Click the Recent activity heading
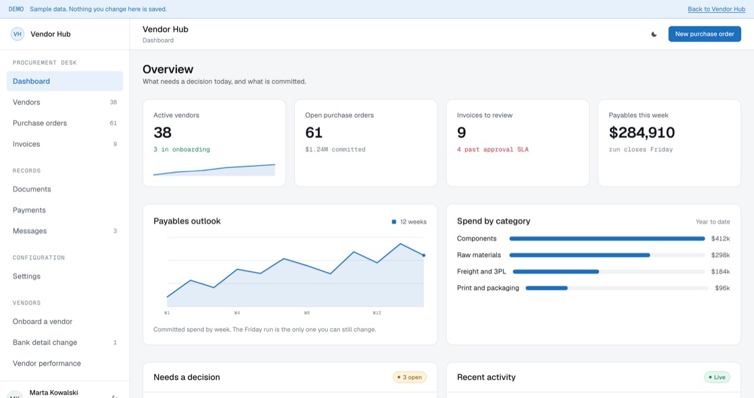Screen dimensions: 754x398 [x=486, y=377]
